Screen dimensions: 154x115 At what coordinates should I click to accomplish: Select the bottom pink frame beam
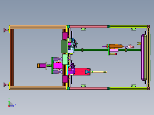(x=89, y=88)
